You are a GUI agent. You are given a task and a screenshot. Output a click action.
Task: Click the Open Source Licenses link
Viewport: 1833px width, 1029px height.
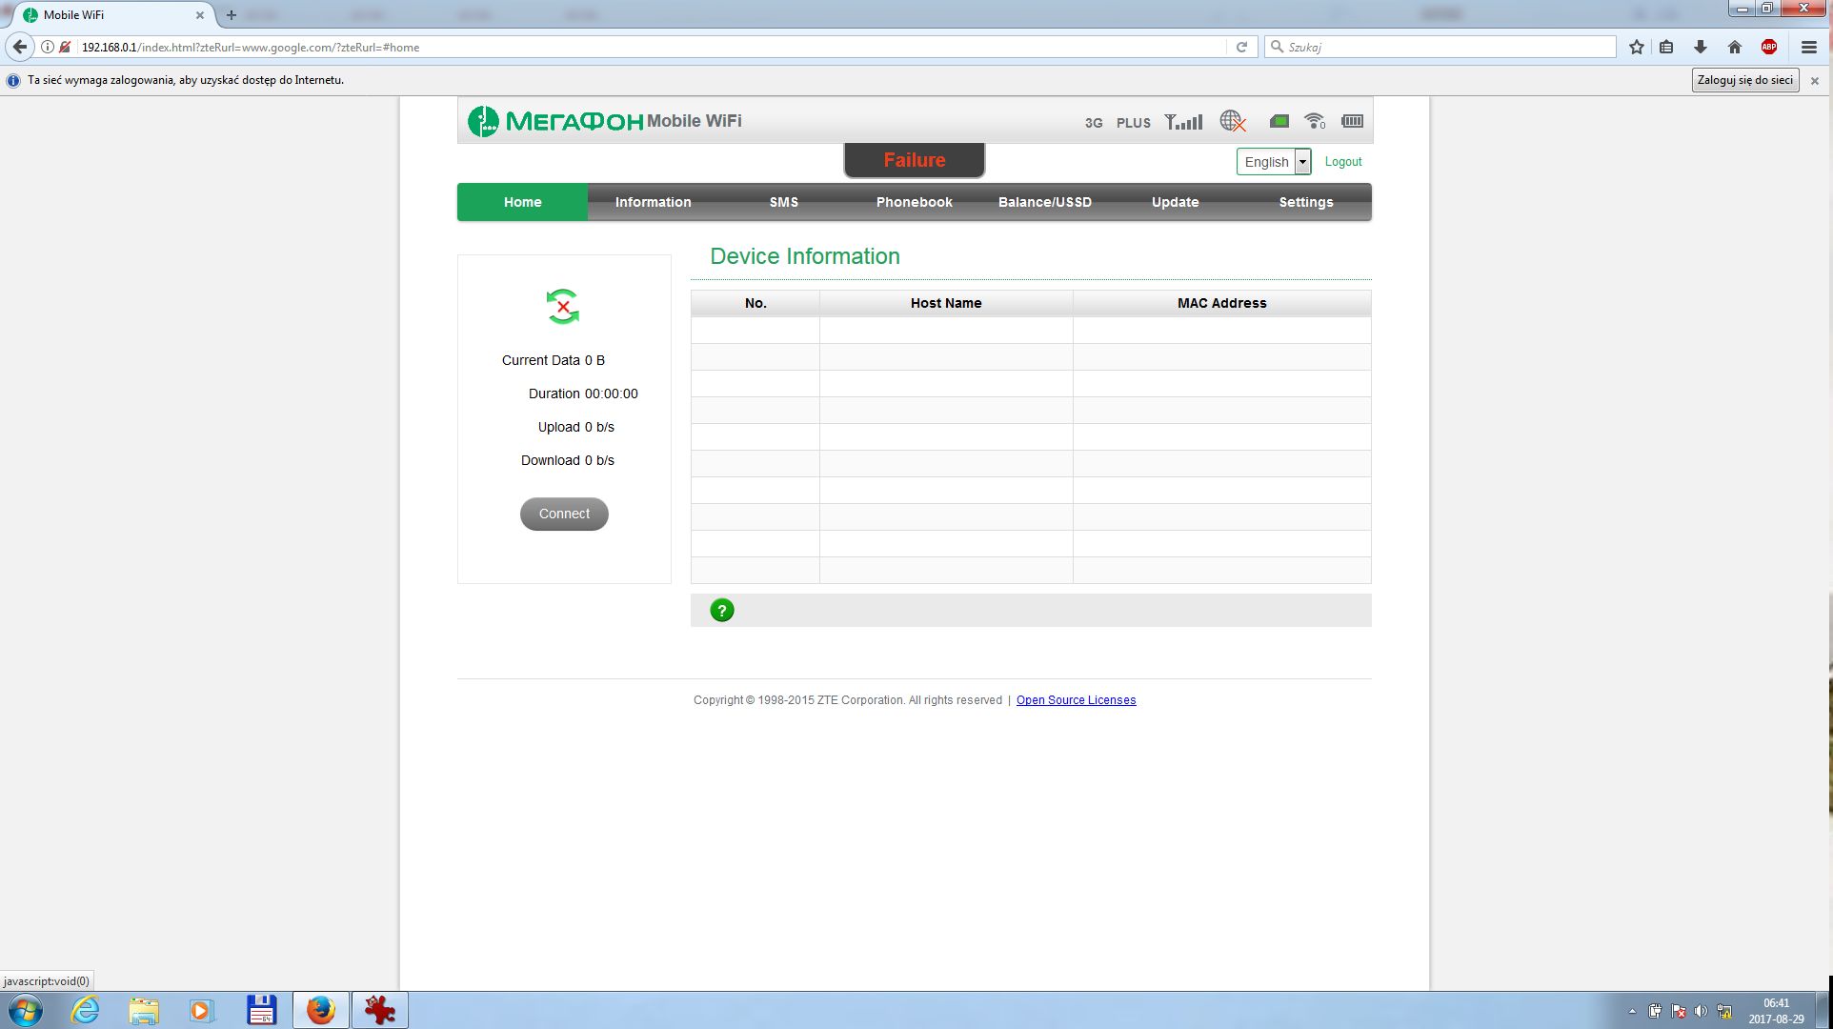pos(1077,699)
